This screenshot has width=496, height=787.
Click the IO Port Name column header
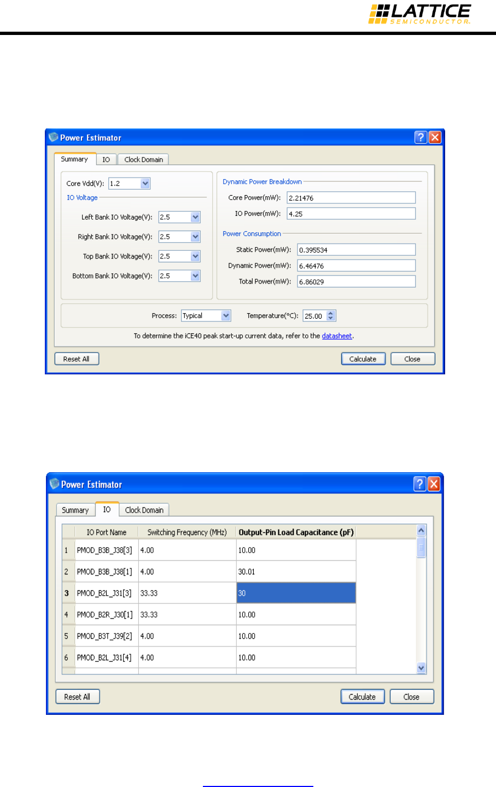coord(107,532)
